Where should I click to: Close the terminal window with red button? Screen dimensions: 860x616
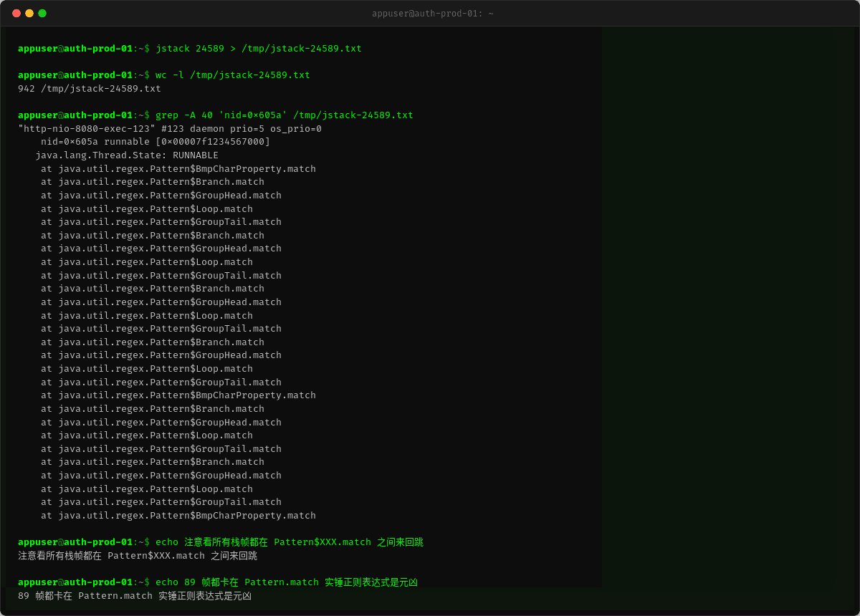(x=16, y=13)
